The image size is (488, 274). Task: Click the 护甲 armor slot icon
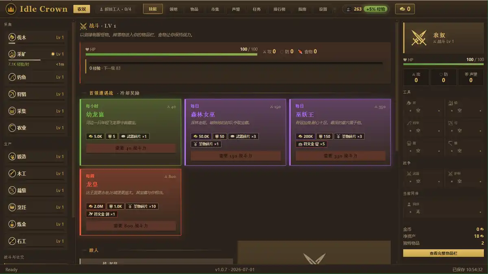(450, 174)
